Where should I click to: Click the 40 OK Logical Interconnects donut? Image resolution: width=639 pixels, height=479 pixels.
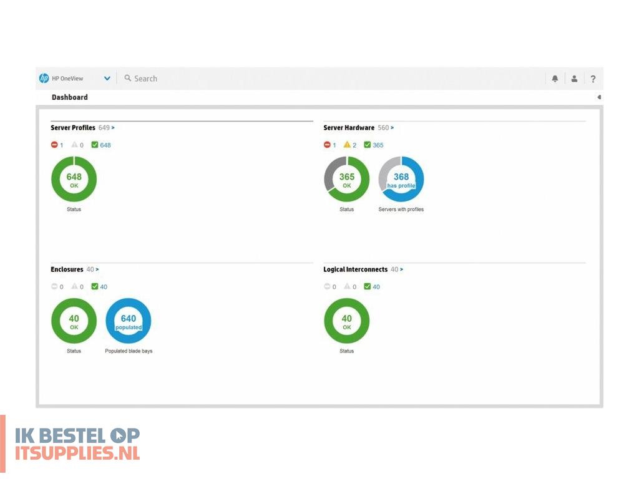tap(347, 321)
